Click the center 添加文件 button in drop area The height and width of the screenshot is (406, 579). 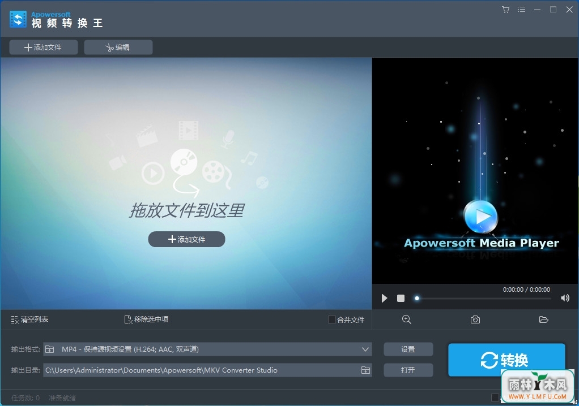point(186,240)
